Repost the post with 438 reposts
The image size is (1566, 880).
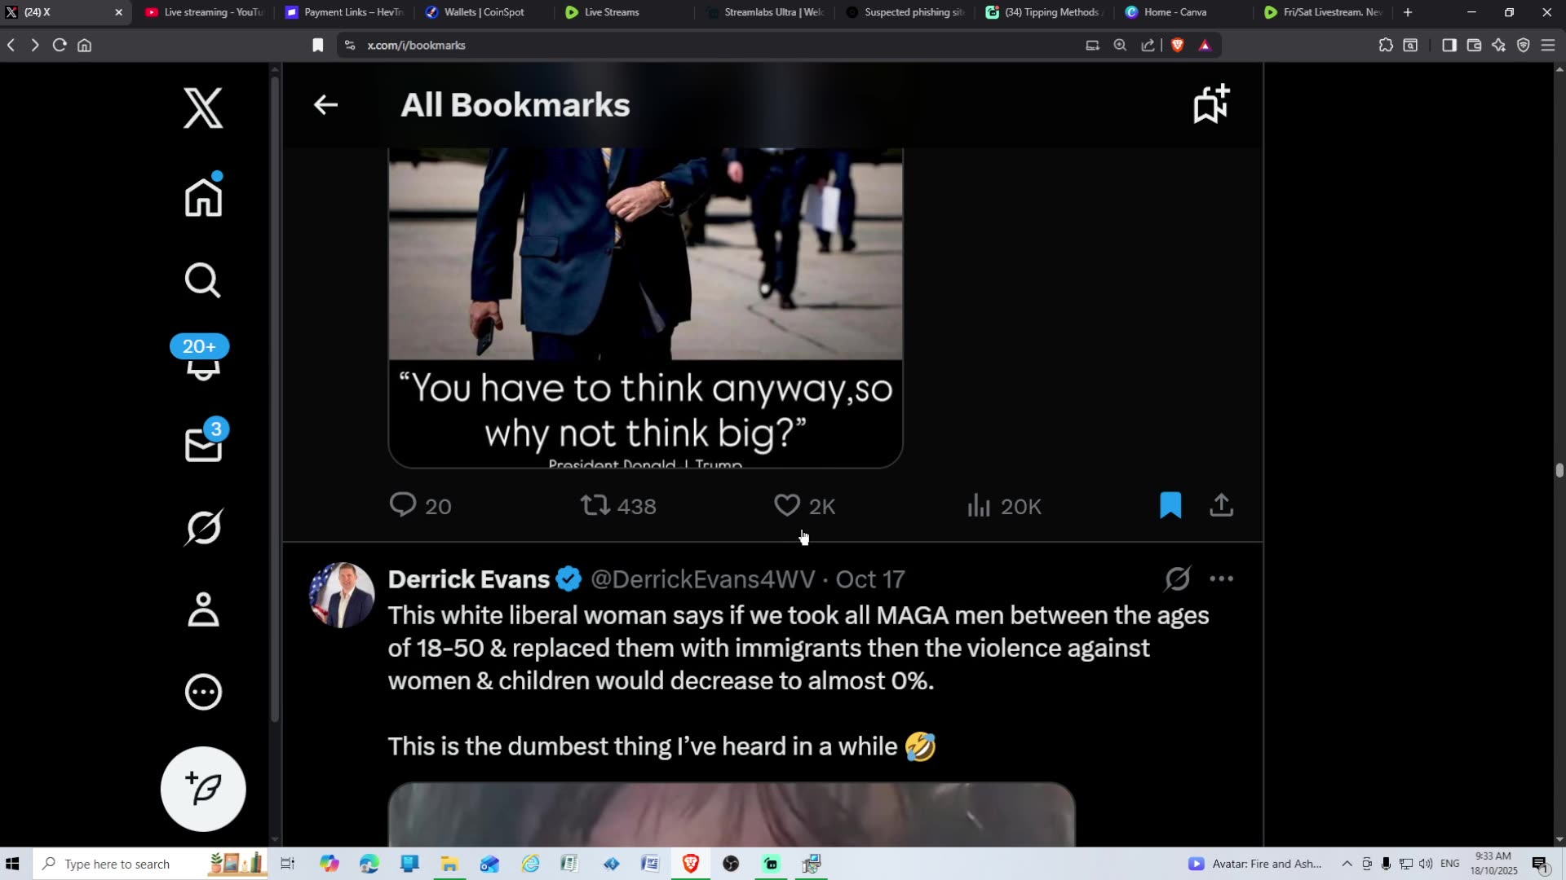click(x=618, y=506)
